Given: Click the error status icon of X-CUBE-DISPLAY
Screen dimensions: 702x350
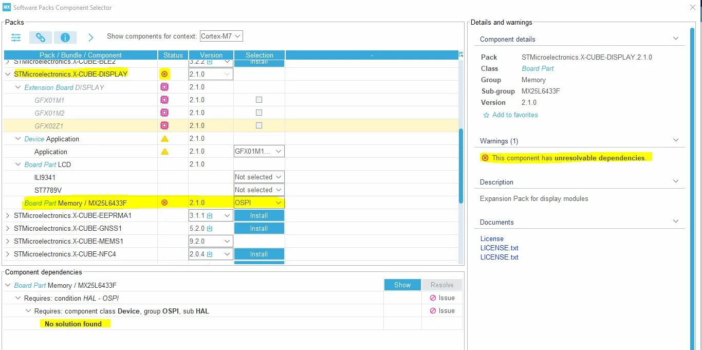Looking at the screenshot, I should [164, 74].
